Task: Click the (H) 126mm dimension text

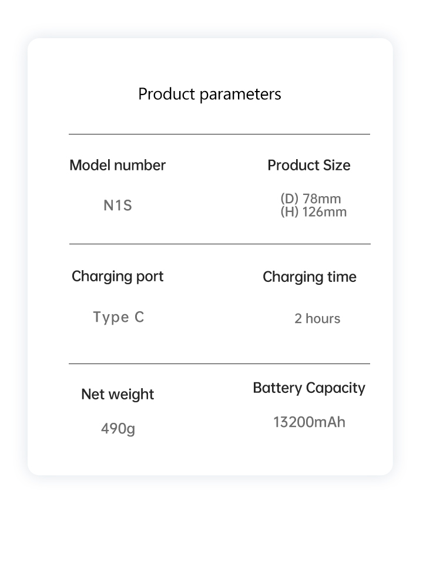Action: [314, 212]
